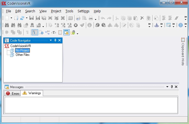Click the New file icon in toolbar
This screenshot has height=124, width=189.
pyautogui.click(x=7, y=18)
